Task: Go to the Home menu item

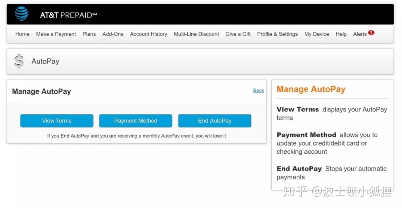Action: pos(22,34)
